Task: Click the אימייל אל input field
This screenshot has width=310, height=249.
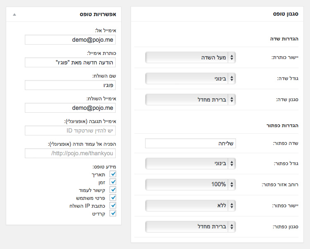Action: (70, 40)
